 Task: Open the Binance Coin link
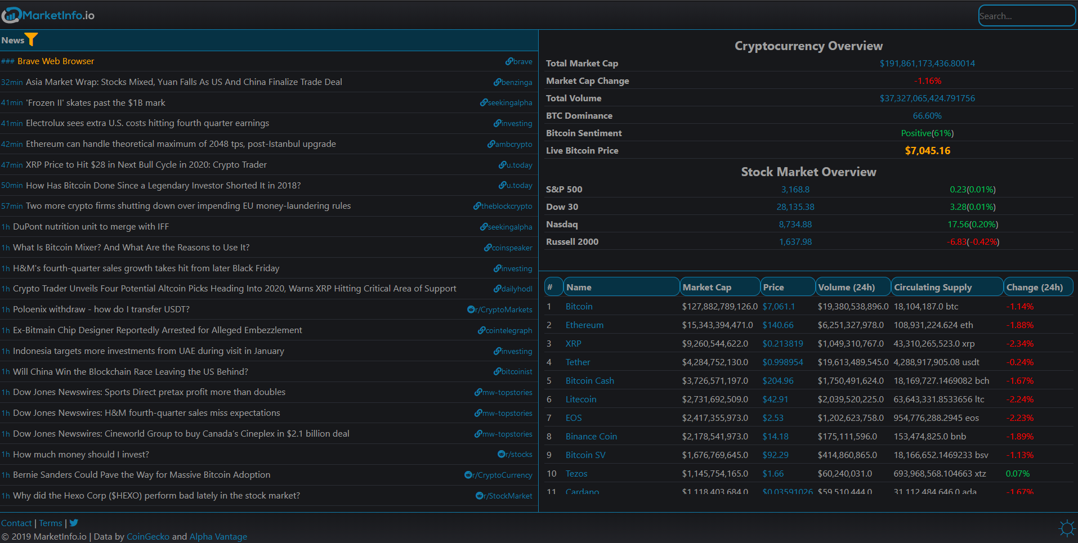591,437
